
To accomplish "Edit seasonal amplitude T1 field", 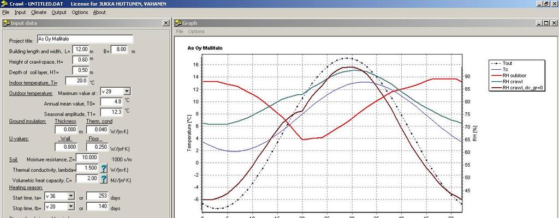I will tap(111, 112).
